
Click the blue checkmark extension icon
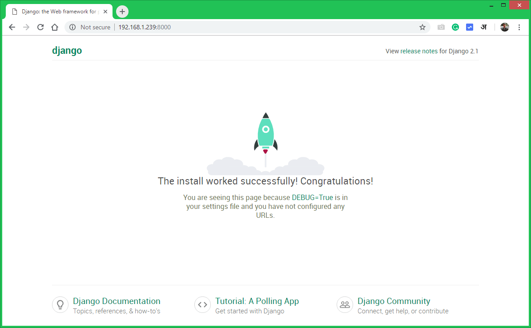pyautogui.click(x=469, y=27)
